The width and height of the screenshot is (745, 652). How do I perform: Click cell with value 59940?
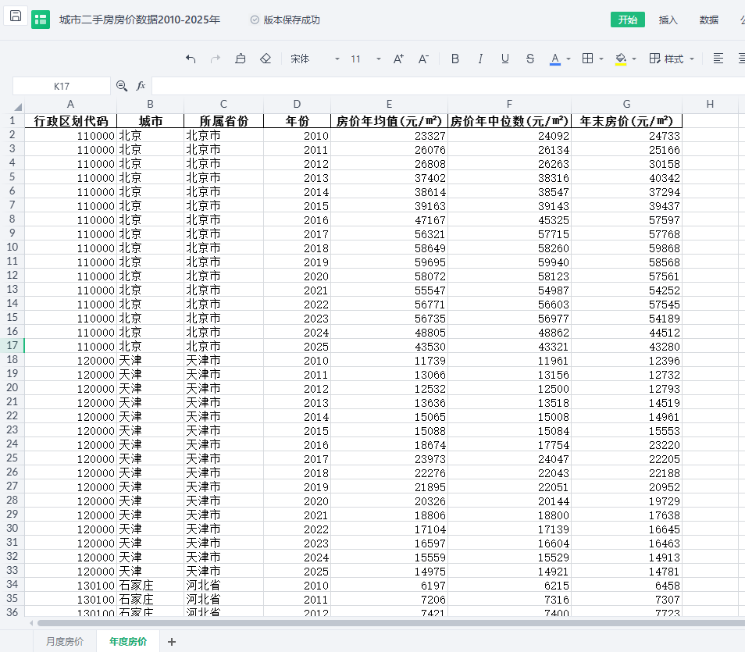(x=509, y=262)
